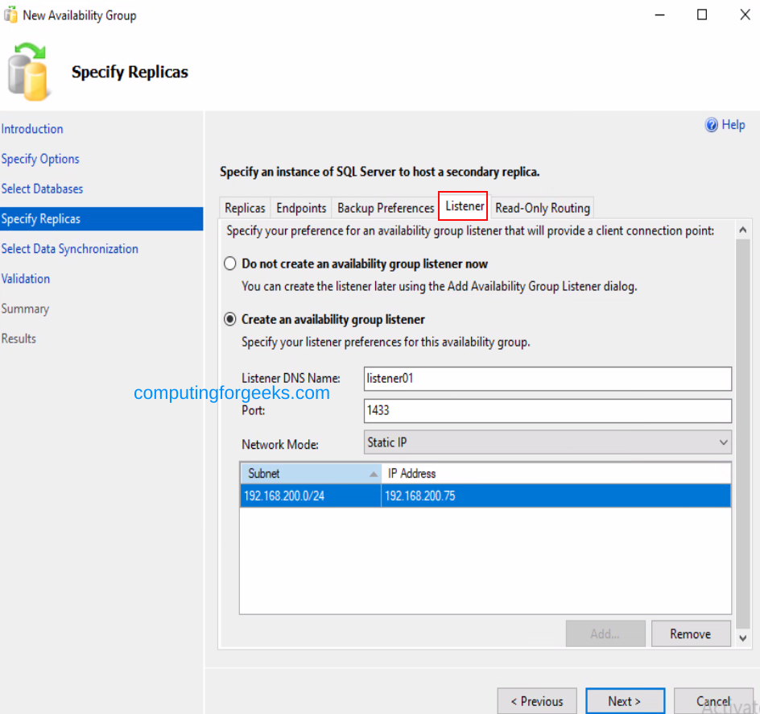Open the Read-Only Routing tab

pyautogui.click(x=542, y=207)
